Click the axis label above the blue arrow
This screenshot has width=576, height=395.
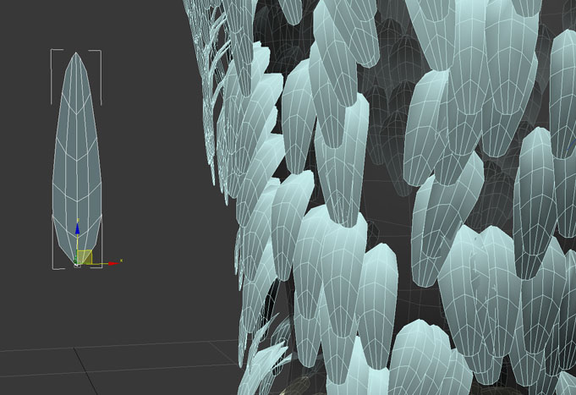(x=78, y=220)
